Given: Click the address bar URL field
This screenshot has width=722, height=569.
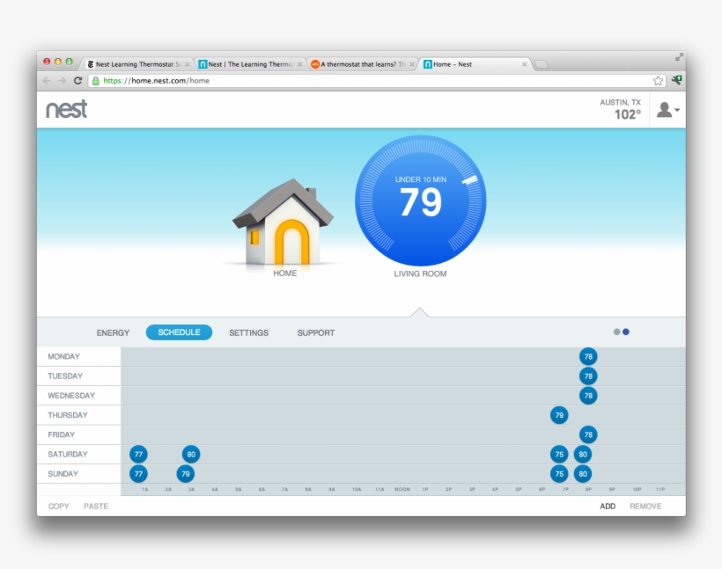Looking at the screenshot, I should click(x=377, y=81).
